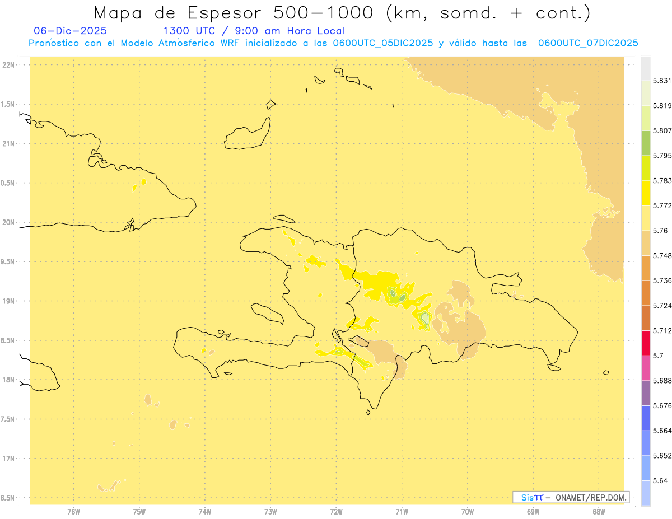Select the tan swatch between 5.748 and 5.76
The width and height of the screenshot is (672, 519).
(646, 243)
